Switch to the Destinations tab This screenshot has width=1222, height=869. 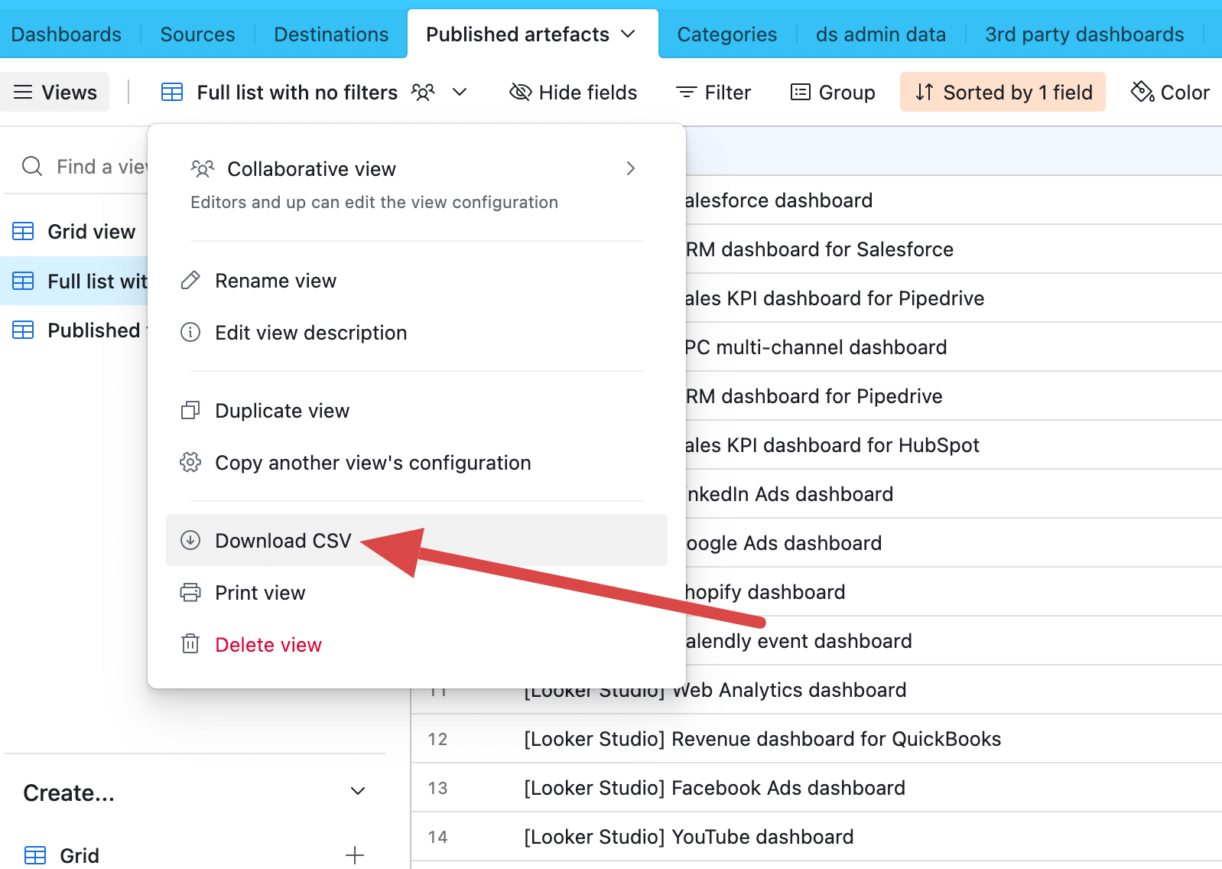[x=331, y=34]
